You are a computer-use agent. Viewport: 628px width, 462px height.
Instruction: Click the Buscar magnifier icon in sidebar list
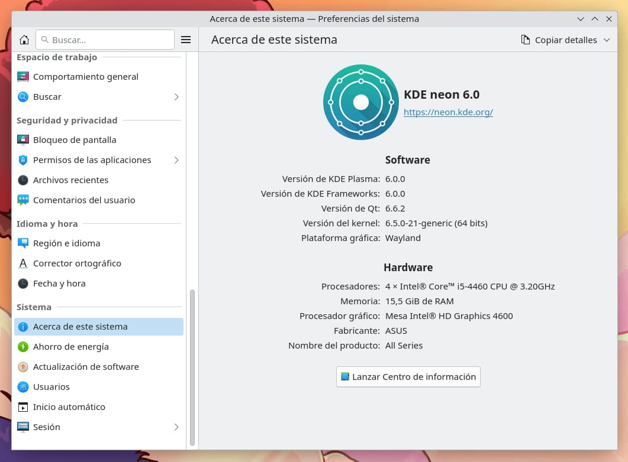pyautogui.click(x=23, y=97)
